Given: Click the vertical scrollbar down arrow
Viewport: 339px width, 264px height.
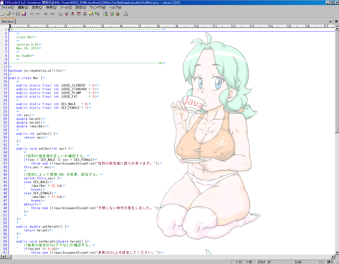Looking at the screenshot, I should (337, 253).
